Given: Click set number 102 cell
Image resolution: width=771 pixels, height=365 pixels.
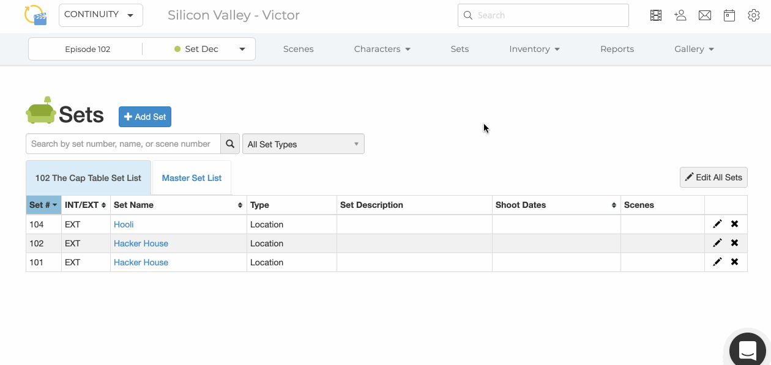Looking at the screenshot, I should 43,243.
